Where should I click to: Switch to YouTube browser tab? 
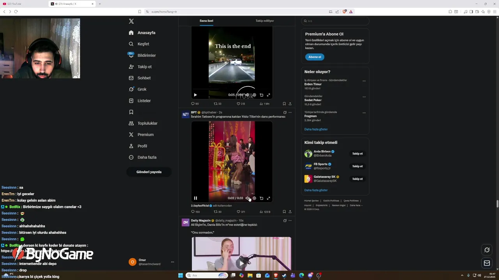23,4
